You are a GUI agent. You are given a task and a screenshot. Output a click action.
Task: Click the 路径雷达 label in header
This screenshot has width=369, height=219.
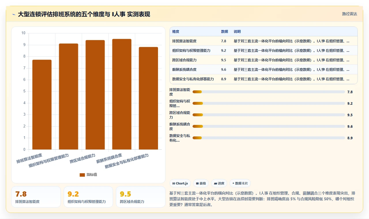tap(349, 14)
